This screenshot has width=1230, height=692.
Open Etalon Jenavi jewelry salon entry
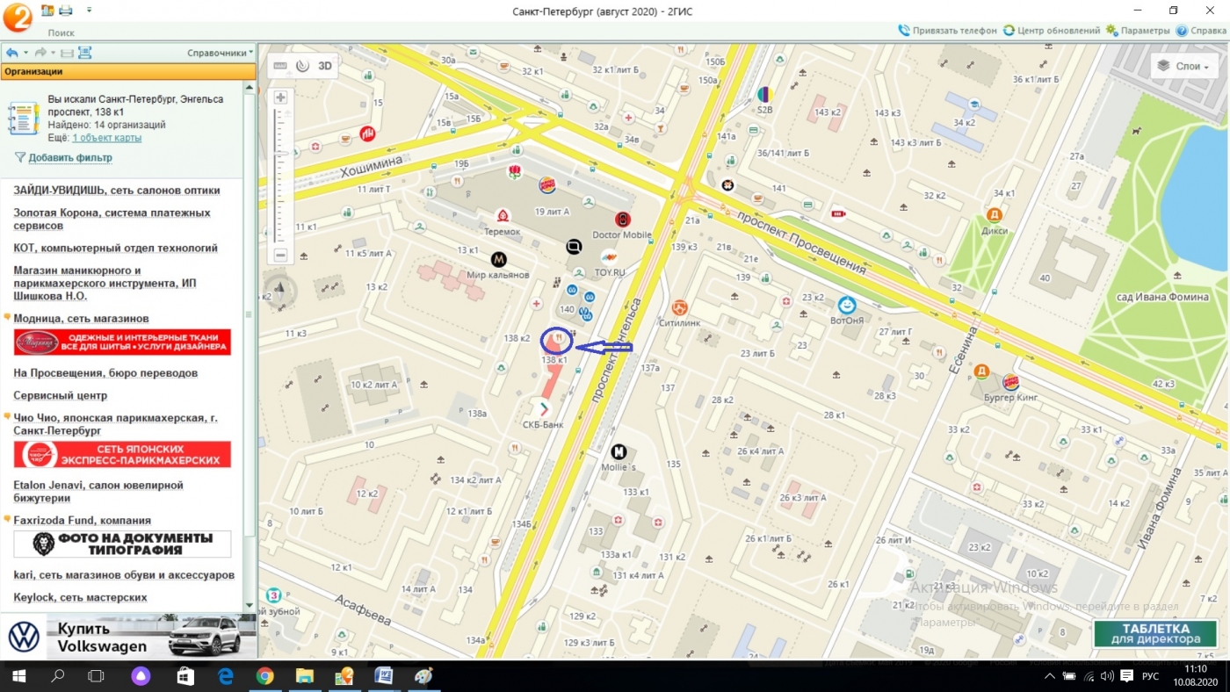pyautogui.click(x=98, y=492)
